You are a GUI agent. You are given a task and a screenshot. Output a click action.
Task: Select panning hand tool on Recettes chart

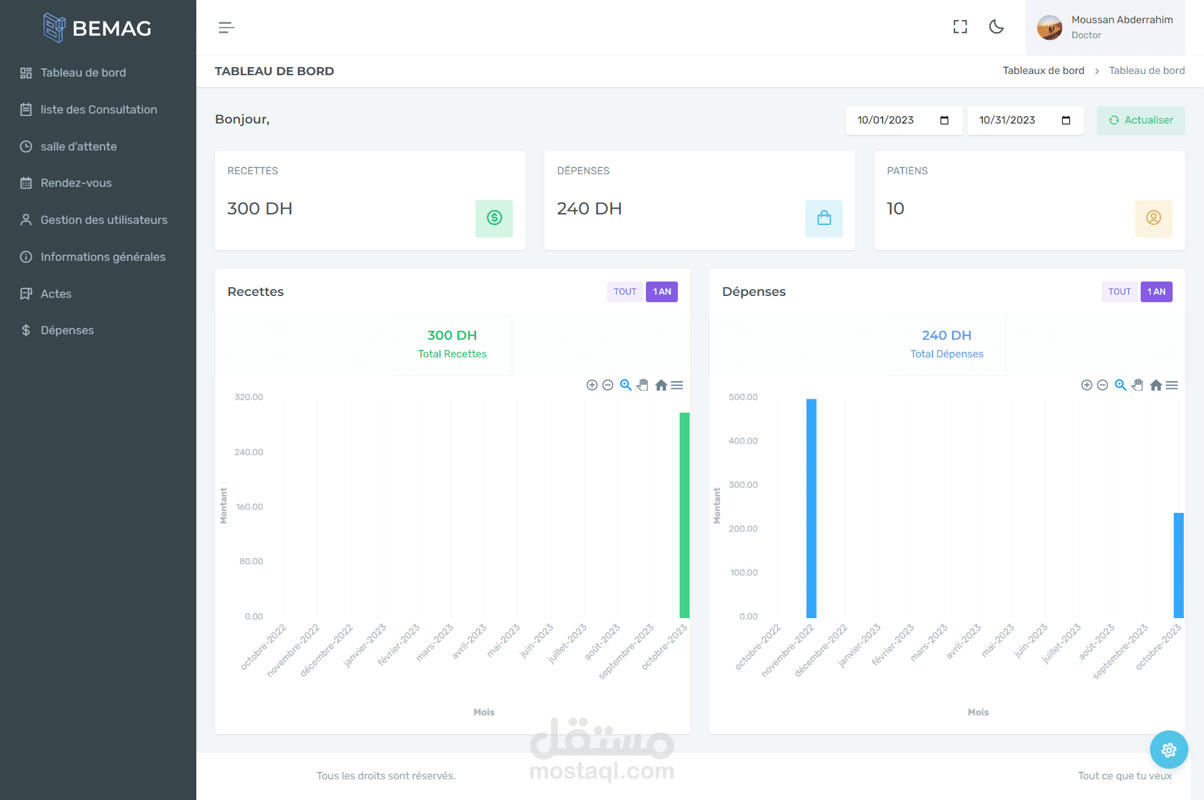643,385
